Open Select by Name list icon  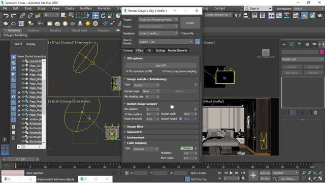(71, 15)
